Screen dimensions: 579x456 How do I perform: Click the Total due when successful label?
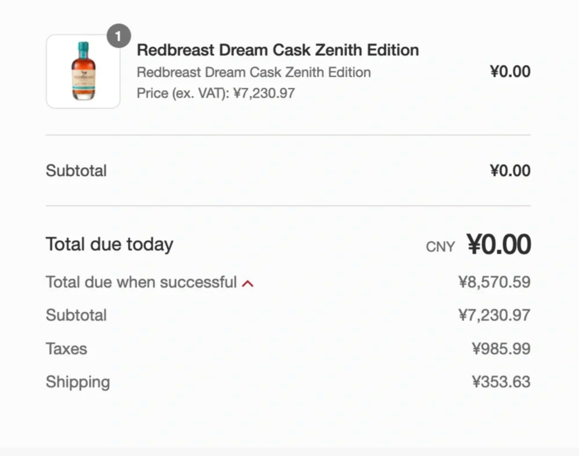click(141, 282)
